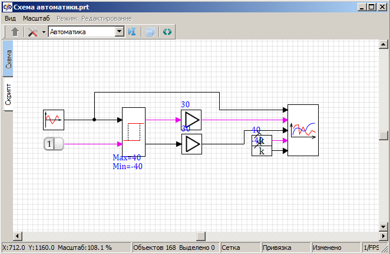Select the lower amplifier triangle block
The width and height of the screenshot is (390, 254).
pos(191,143)
